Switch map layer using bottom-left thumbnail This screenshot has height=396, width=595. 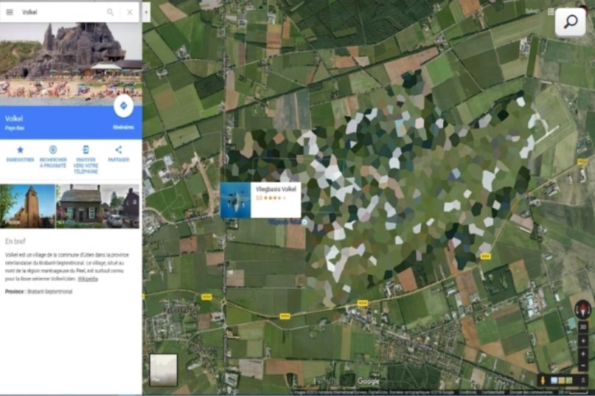pyautogui.click(x=163, y=369)
